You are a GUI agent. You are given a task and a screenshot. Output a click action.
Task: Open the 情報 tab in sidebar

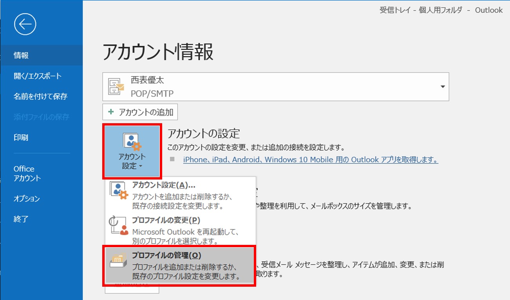coord(41,56)
